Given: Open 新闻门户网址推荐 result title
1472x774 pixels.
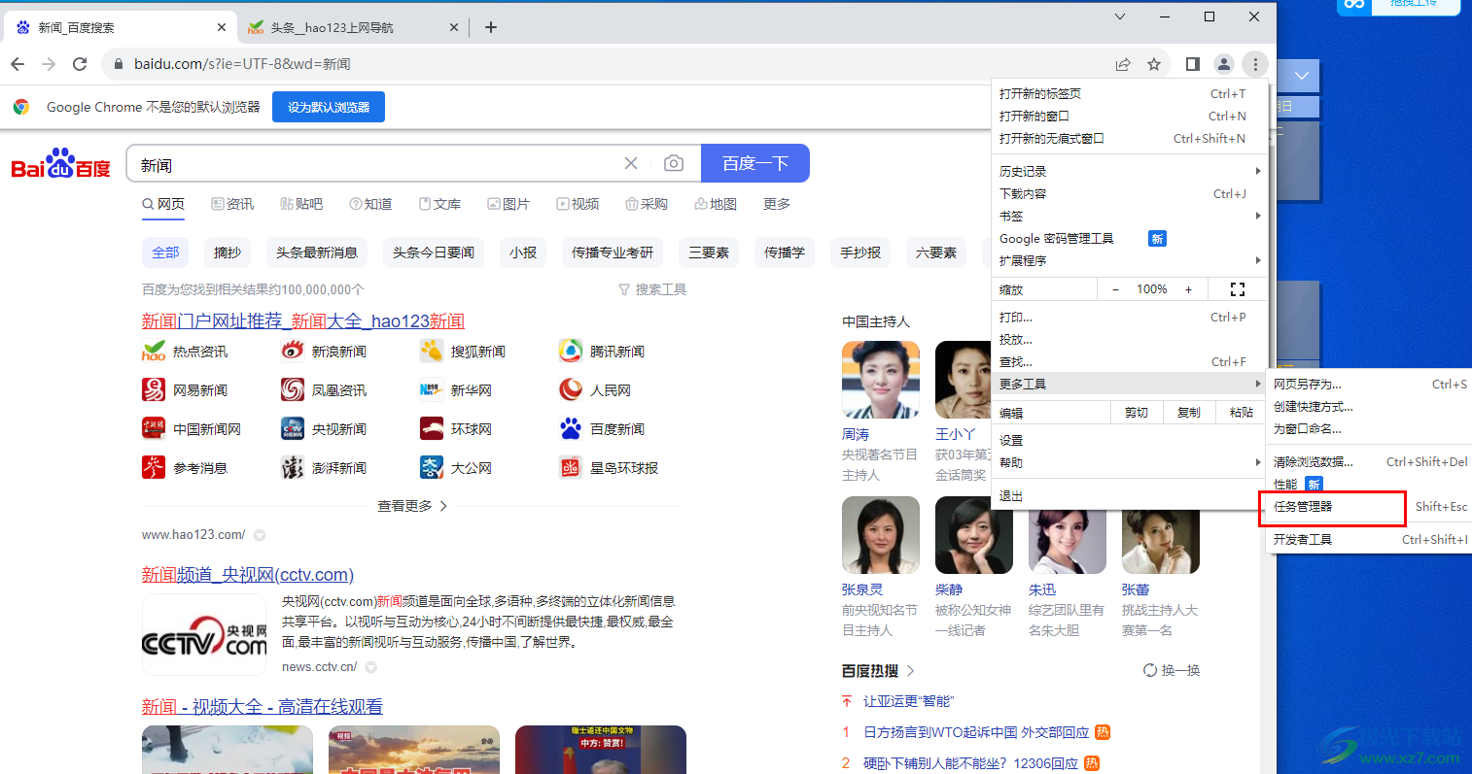Looking at the screenshot, I should click(x=303, y=320).
